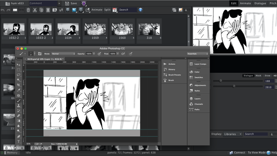The image size is (277, 156).
Task: Toggle the airbrush option beside Flow
Action: pos(124,54)
